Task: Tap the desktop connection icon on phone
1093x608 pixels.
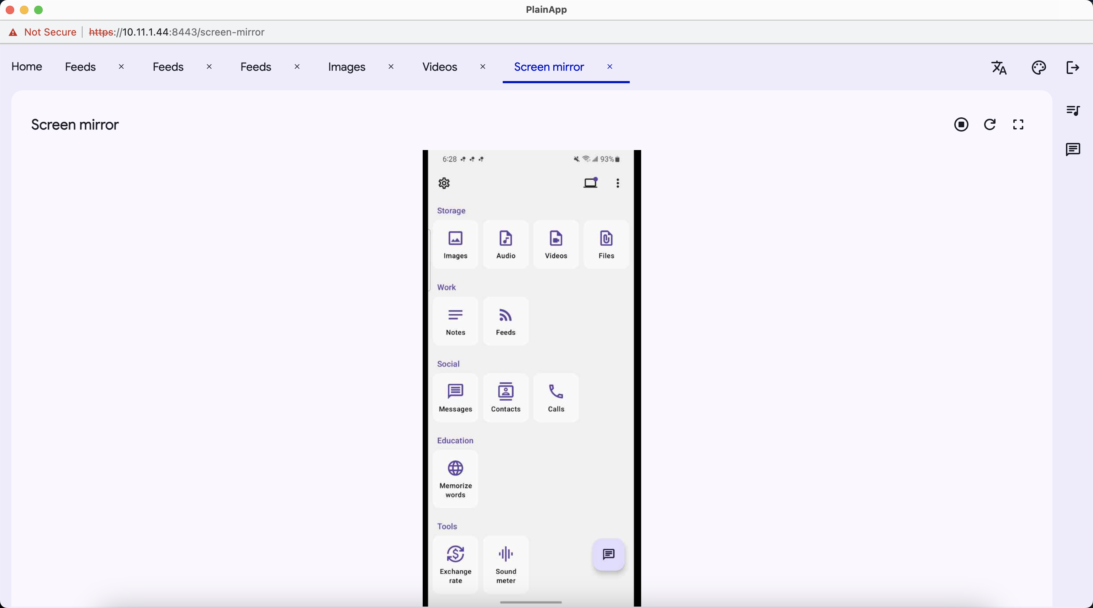Action: pyautogui.click(x=590, y=183)
